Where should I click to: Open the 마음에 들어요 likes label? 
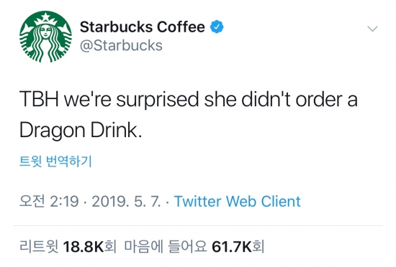(x=166, y=246)
